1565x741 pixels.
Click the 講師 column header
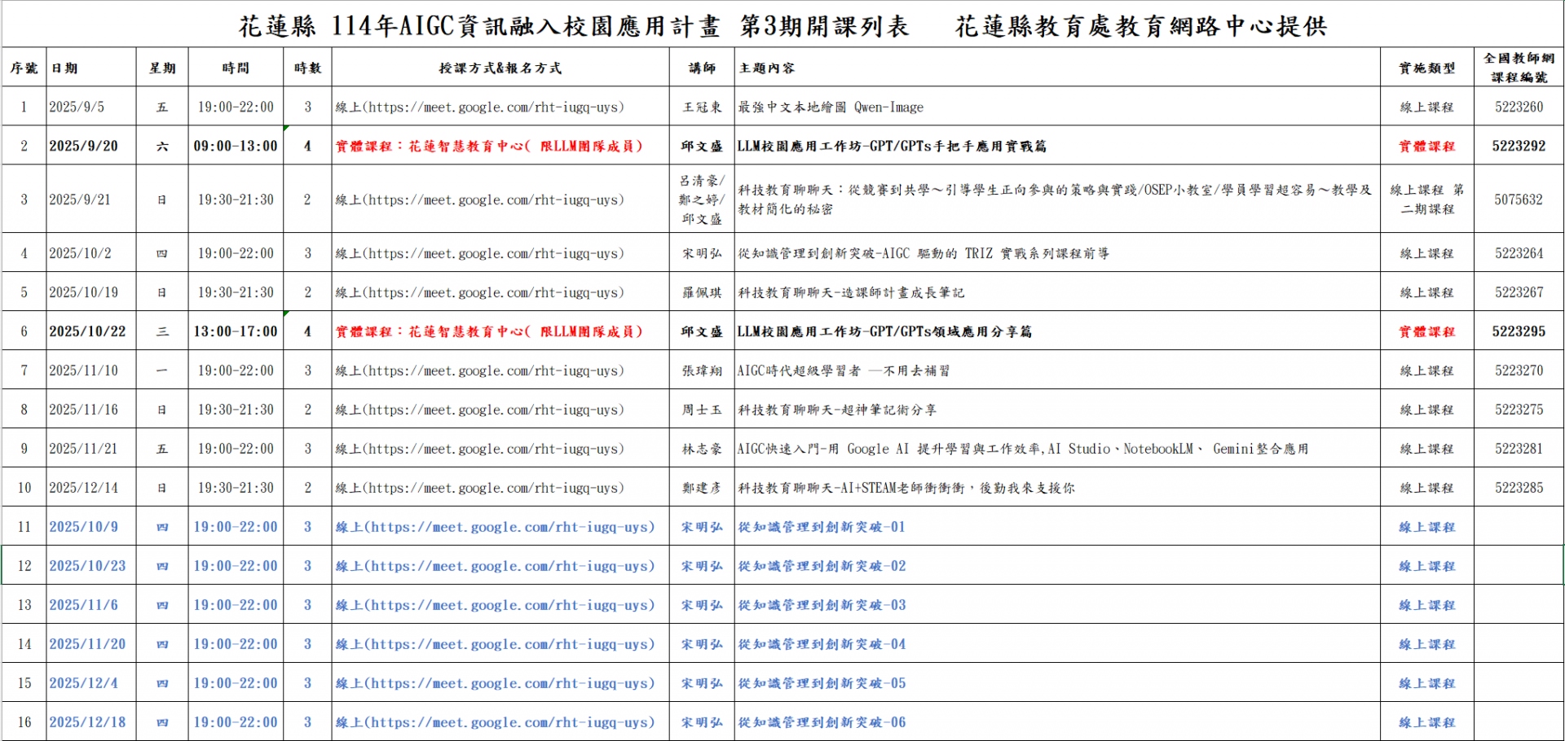[x=702, y=68]
